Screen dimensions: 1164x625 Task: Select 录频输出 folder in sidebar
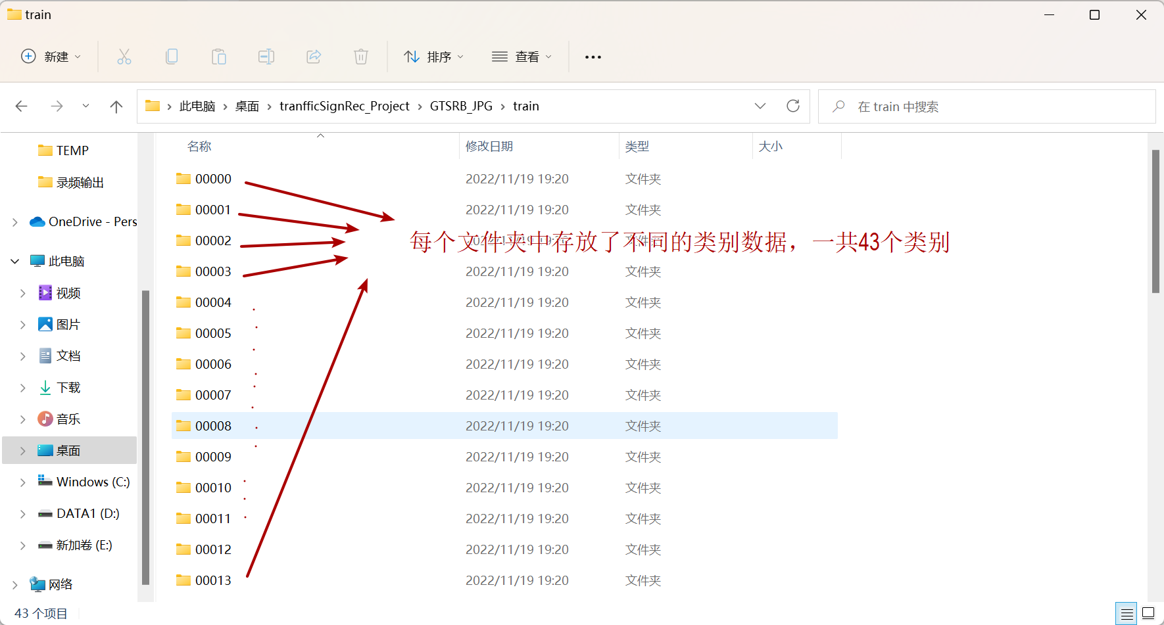[x=71, y=183]
